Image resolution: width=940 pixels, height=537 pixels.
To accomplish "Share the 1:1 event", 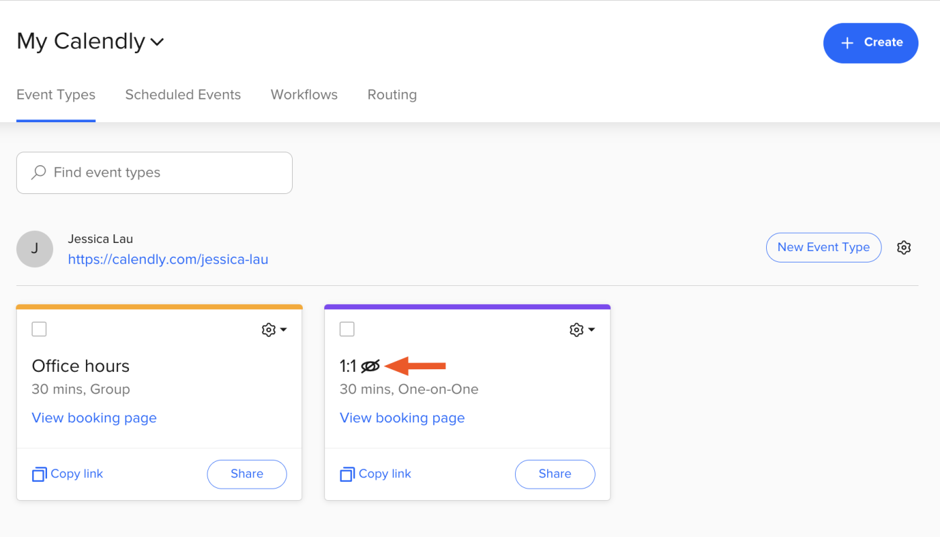I will pos(555,474).
